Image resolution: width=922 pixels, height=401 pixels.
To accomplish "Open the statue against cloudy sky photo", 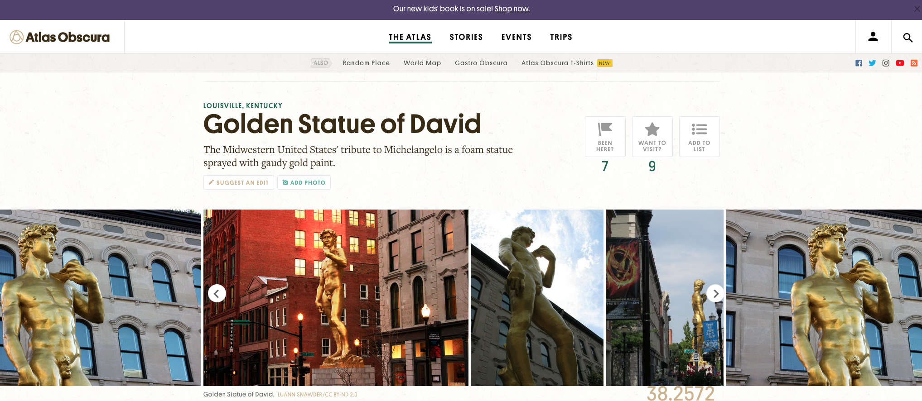I will [537, 298].
